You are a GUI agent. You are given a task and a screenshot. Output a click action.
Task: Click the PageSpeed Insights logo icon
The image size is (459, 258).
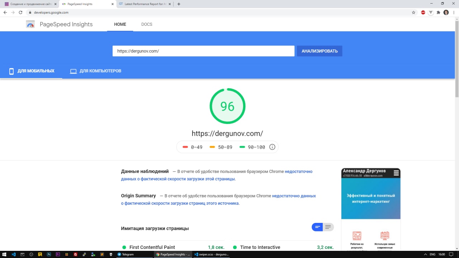[30, 24]
